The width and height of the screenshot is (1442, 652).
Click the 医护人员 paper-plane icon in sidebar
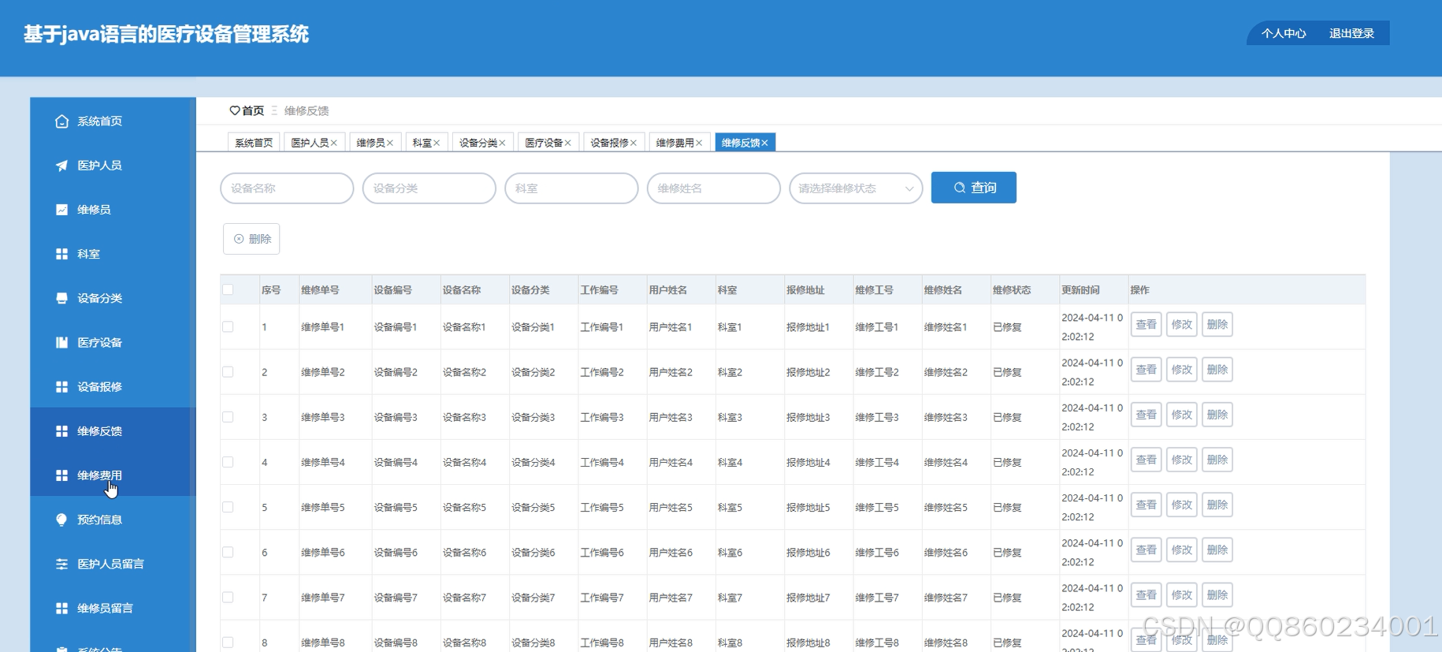61,165
